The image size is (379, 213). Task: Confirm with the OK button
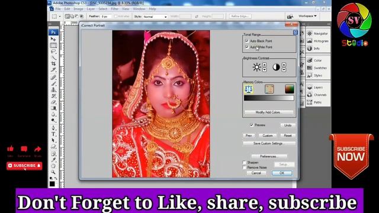[x=282, y=173]
